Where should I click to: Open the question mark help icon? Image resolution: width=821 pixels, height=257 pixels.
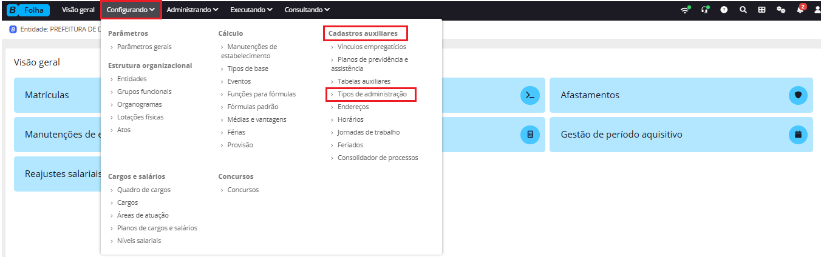point(724,10)
